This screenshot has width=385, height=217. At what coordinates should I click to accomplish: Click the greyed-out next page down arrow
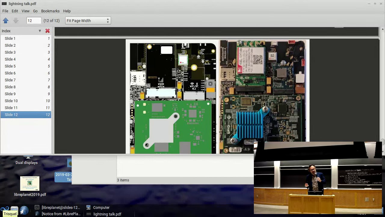coord(16,20)
